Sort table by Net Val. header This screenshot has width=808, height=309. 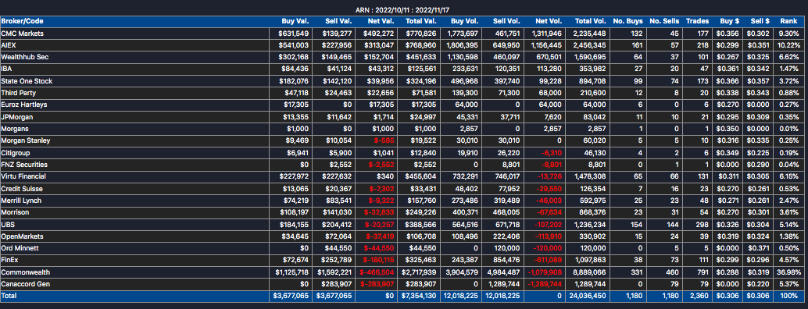[381, 21]
